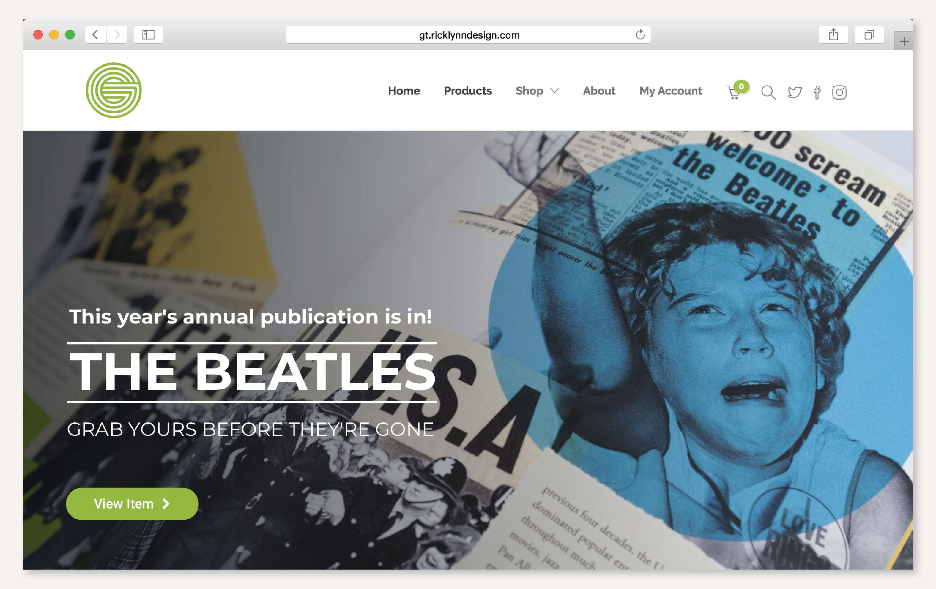The height and width of the screenshot is (589, 936).
Task: Click THE BEATLES hero headline
Action: point(253,372)
